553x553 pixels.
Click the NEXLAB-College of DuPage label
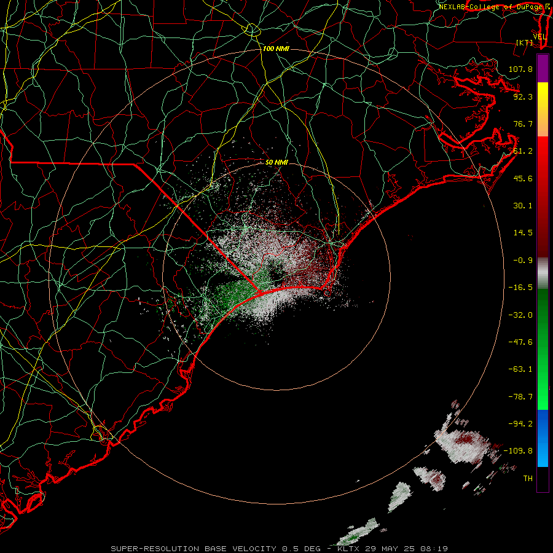tap(490, 7)
